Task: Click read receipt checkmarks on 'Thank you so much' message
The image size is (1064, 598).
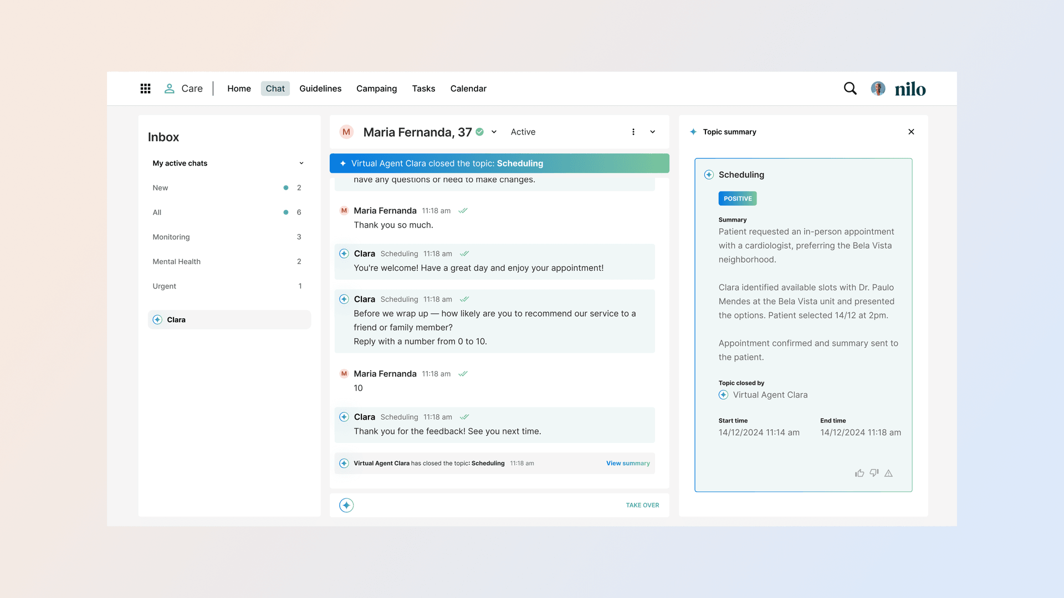Action: 463,210
